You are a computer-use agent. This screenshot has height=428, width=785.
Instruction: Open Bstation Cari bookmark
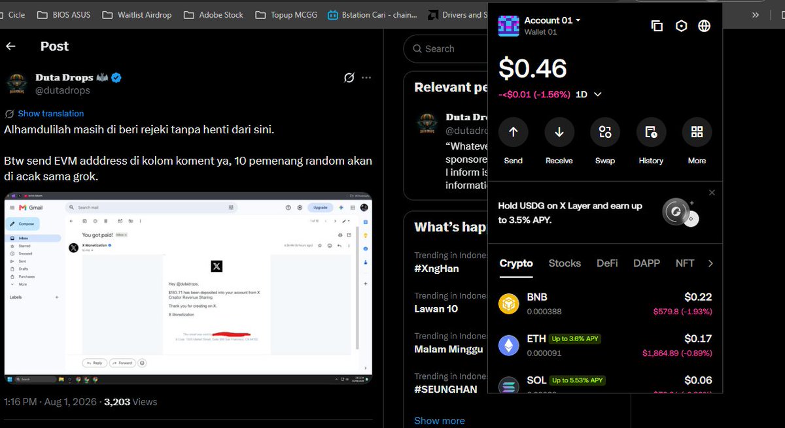pyautogui.click(x=372, y=14)
